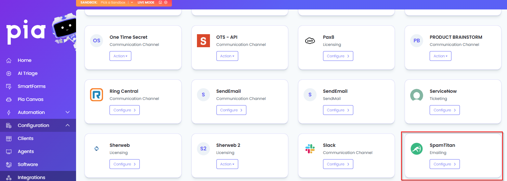
Task: Expand the Automation menu chevron
Action: [x=68, y=112]
